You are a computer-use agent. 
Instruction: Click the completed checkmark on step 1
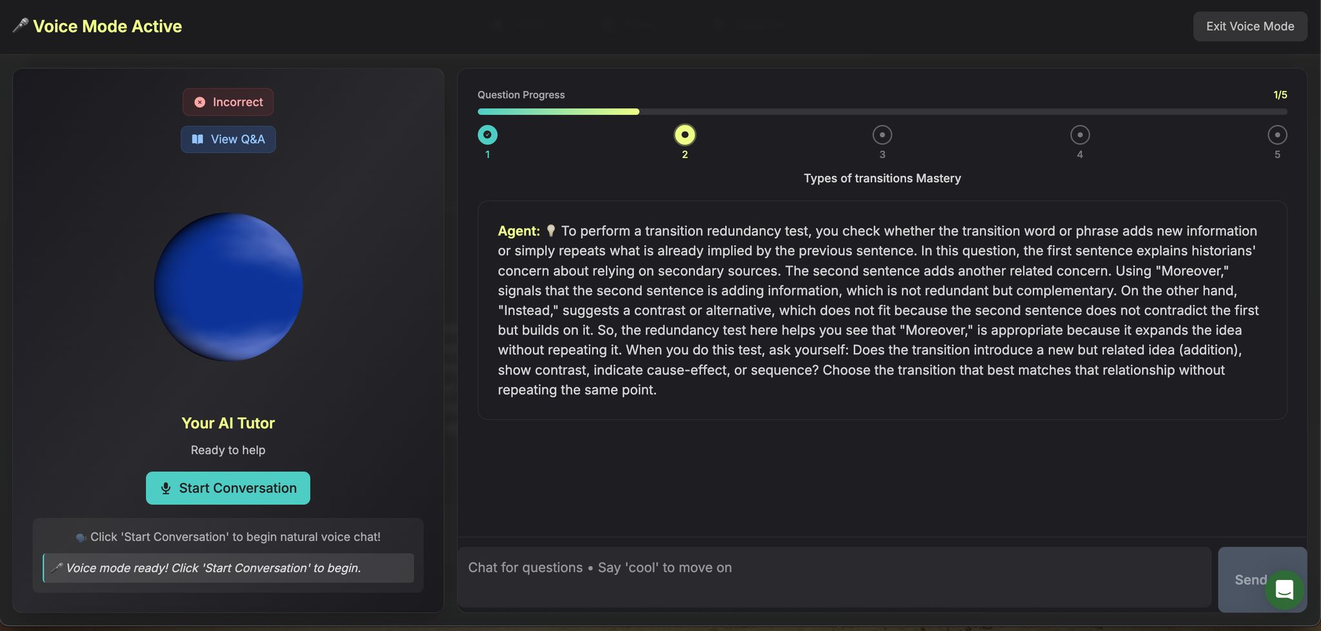point(488,135)
